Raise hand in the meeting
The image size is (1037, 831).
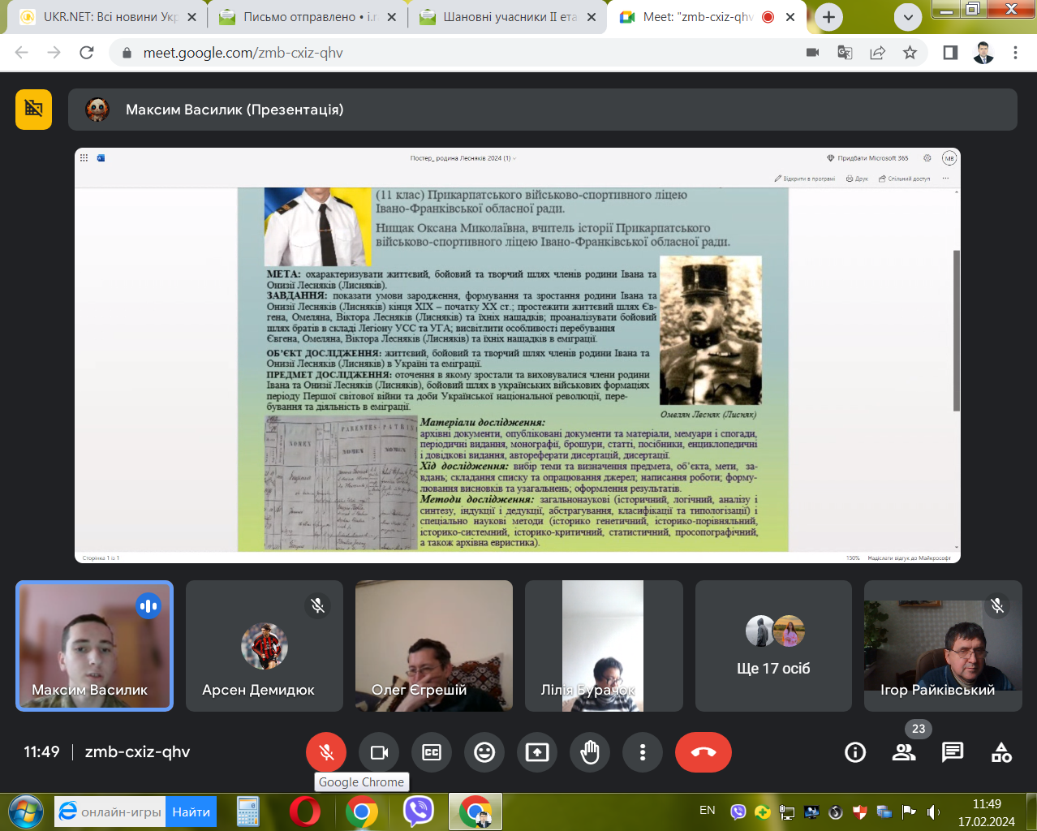tap(590, 752)
